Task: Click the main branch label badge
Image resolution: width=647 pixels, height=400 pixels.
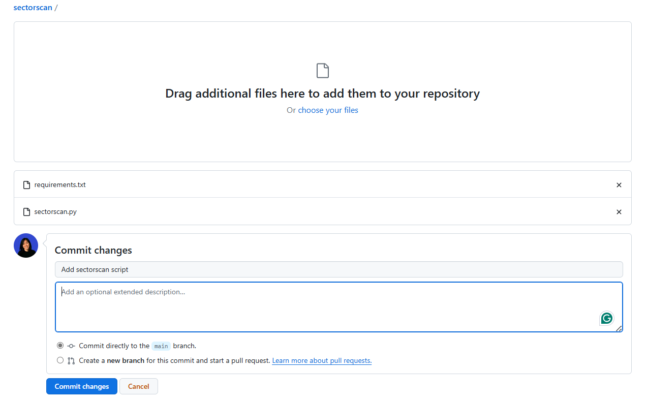Action: 161,346
